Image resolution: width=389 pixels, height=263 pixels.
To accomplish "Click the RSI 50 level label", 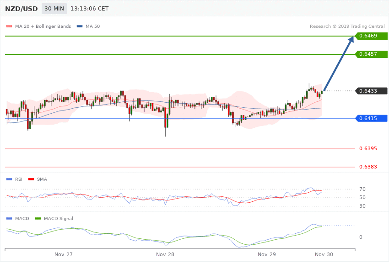I will (x=362, y=197).
